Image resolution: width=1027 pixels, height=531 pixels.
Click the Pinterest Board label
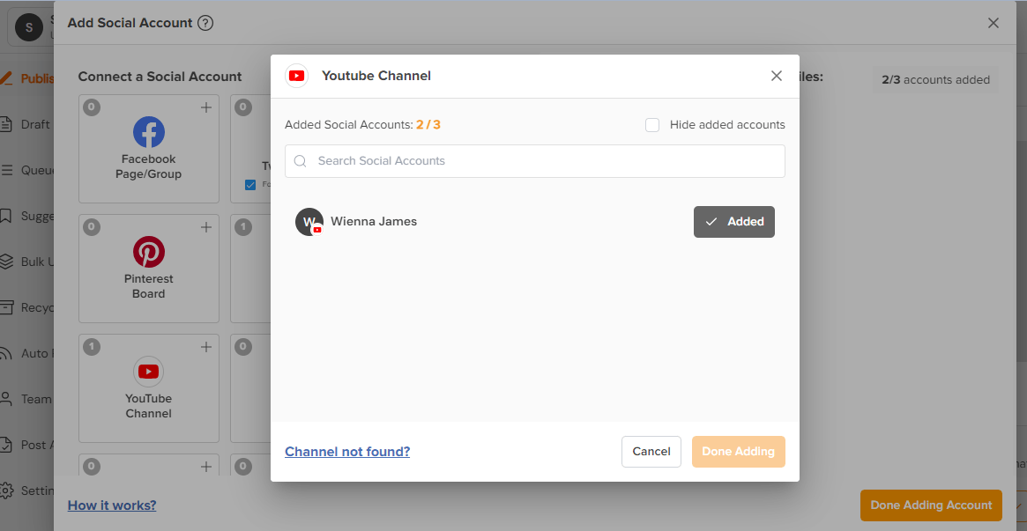click(149, 286)
